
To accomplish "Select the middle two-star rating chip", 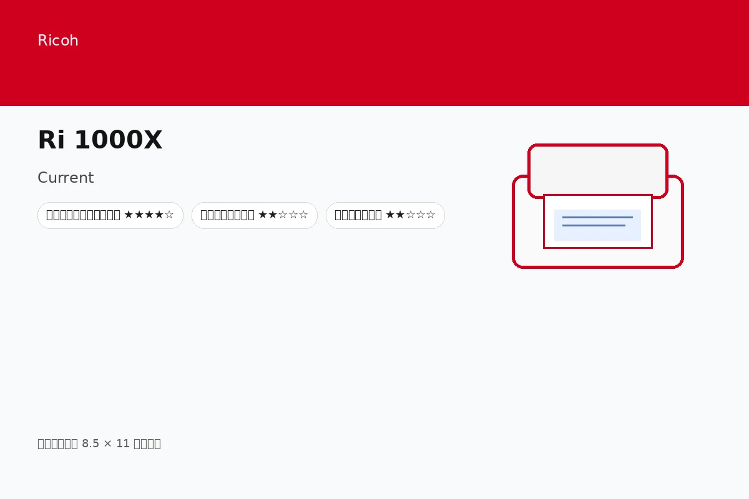I will click(255, 215).
